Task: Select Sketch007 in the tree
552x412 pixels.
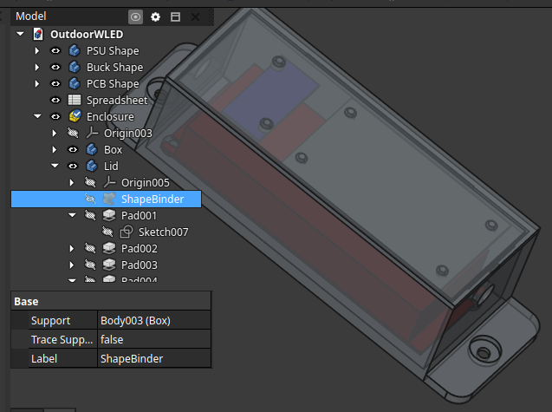Action: 163,232
